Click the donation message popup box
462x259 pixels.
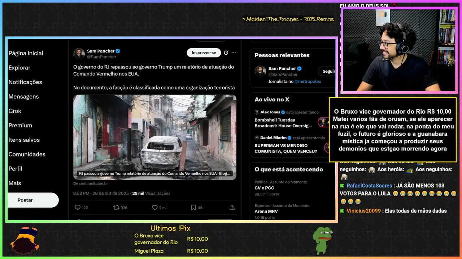point(393,129)
